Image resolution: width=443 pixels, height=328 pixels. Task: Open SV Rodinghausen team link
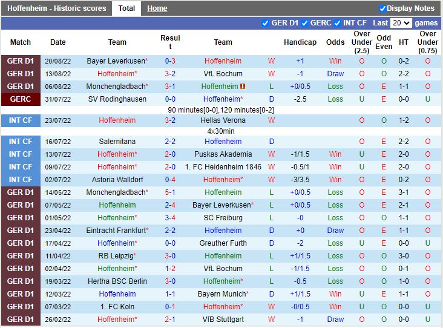pos(117,99)
